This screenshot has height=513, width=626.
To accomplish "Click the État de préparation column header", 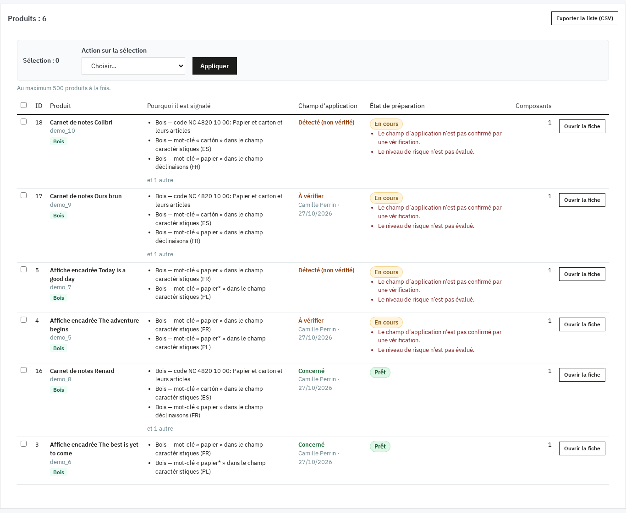I will coord(397,106).
